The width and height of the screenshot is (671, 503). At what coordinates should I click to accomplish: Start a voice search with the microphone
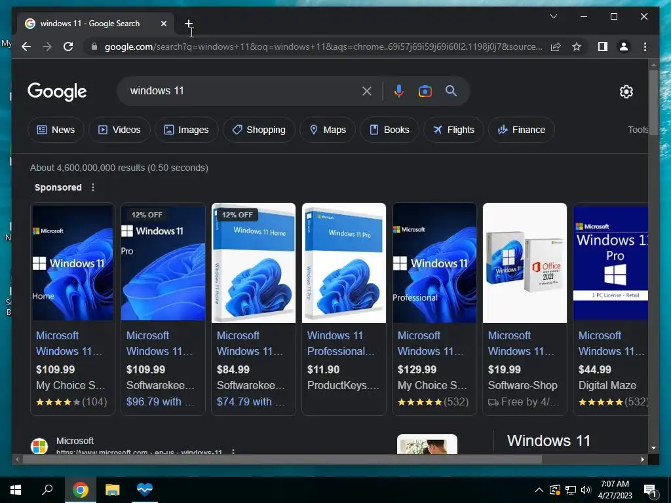click(399, 91)
